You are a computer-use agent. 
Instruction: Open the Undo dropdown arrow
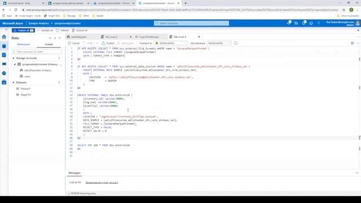coord(97,43)
